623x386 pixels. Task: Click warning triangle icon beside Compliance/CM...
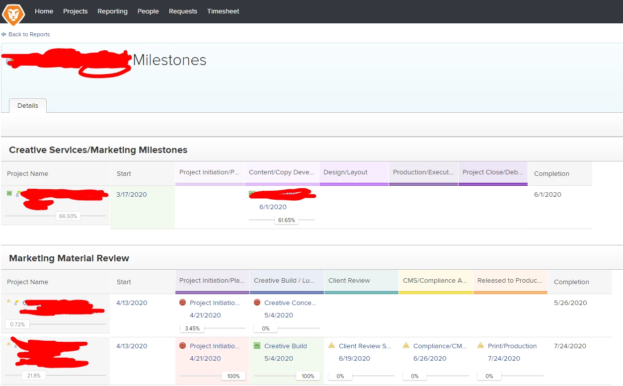point(406,345)
